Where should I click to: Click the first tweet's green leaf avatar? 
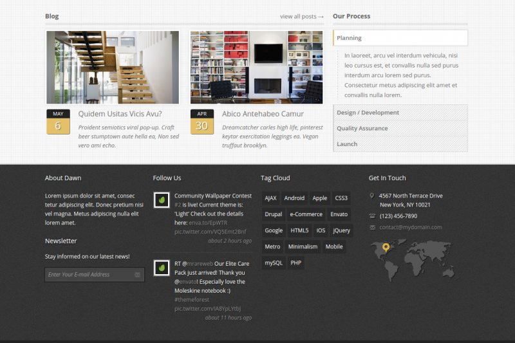pyautogui.click(x=162, y=200)
